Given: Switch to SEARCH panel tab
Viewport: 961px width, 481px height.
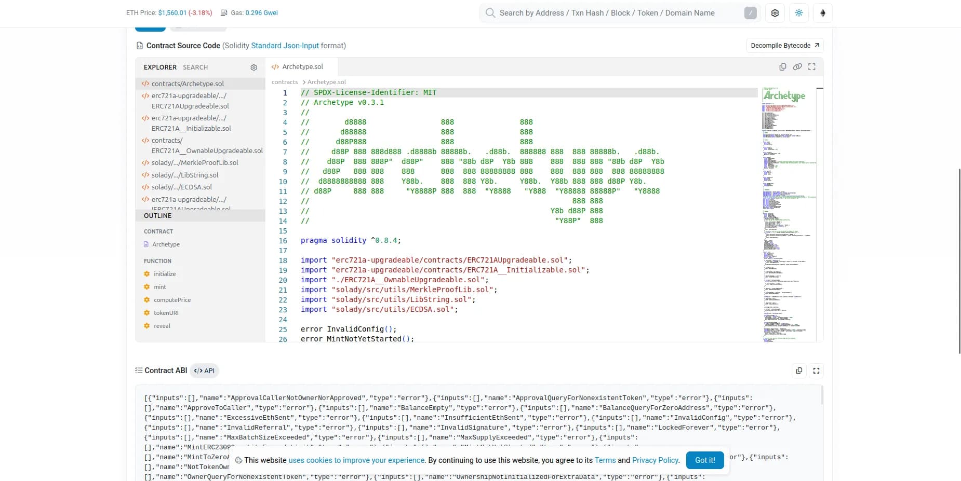Looking at the screenshot, I should (x=195, y=67).
